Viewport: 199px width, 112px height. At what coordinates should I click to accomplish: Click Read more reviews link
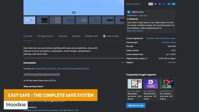[x=135, y=31]
